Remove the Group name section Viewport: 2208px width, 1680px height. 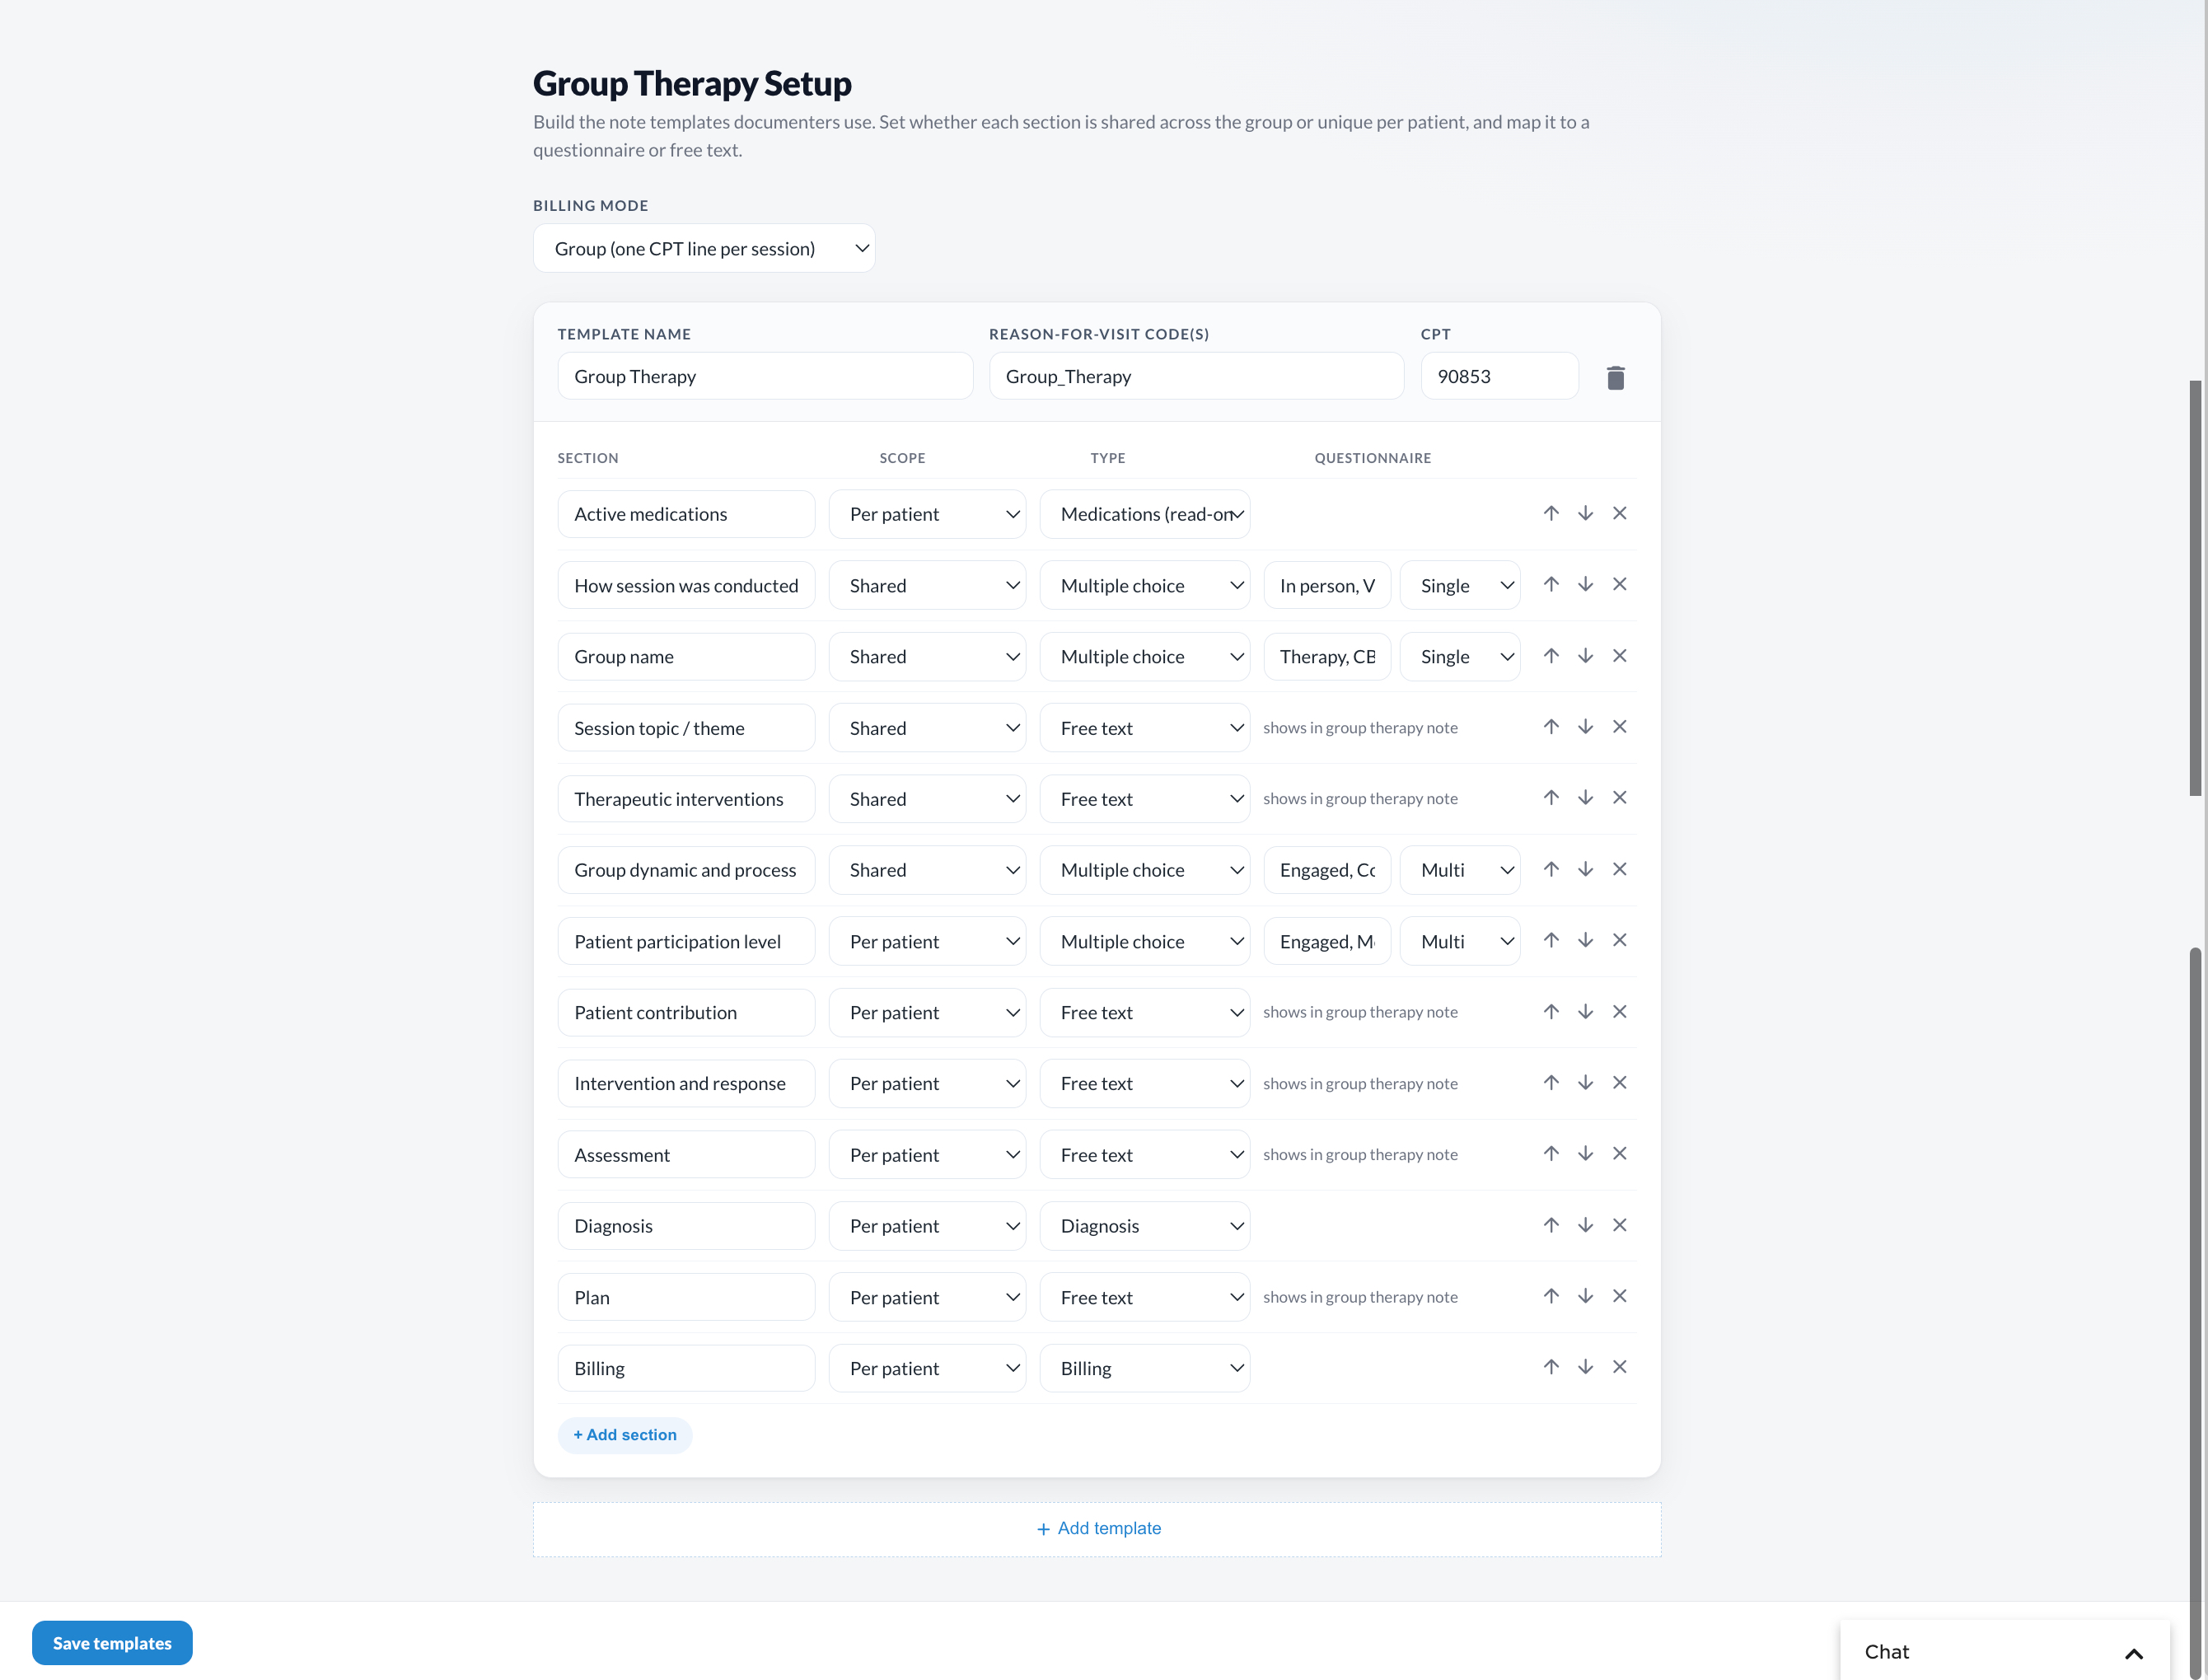pos(1620,656)
